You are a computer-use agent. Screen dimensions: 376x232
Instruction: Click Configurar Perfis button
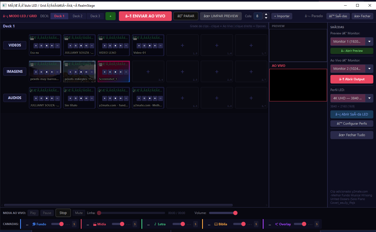352,124
